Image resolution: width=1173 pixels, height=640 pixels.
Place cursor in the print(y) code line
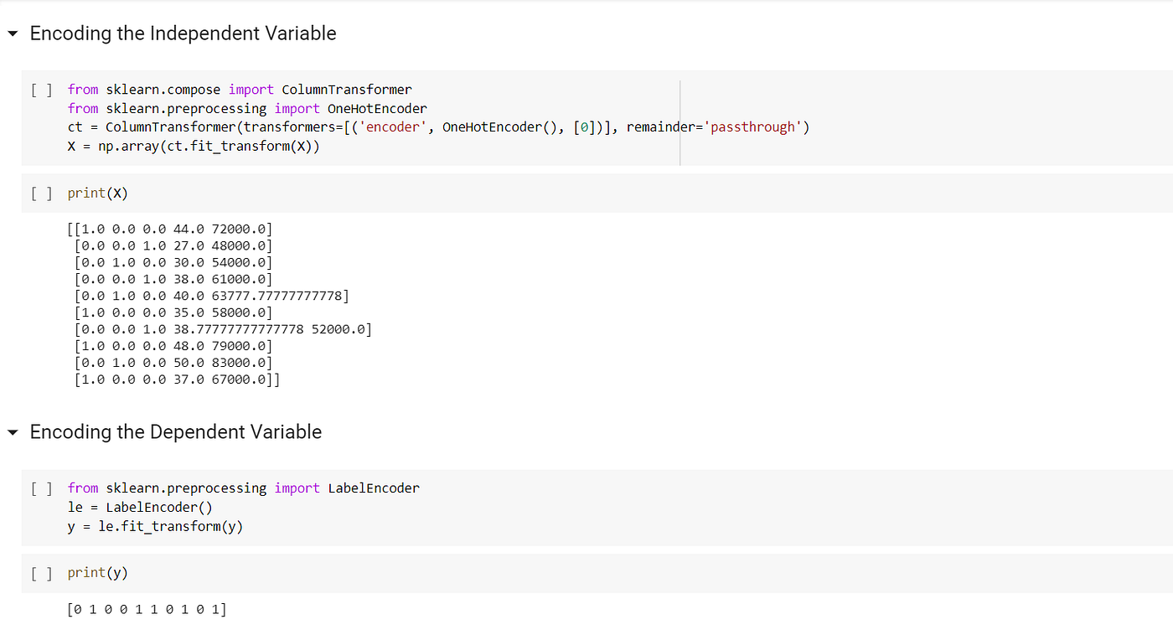(x=97, y=573)
